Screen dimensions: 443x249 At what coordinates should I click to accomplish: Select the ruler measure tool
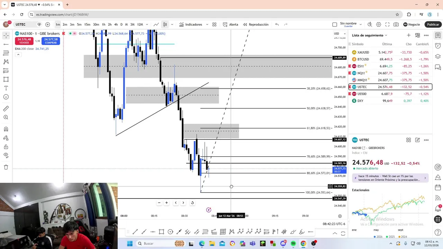coord(6,109)
